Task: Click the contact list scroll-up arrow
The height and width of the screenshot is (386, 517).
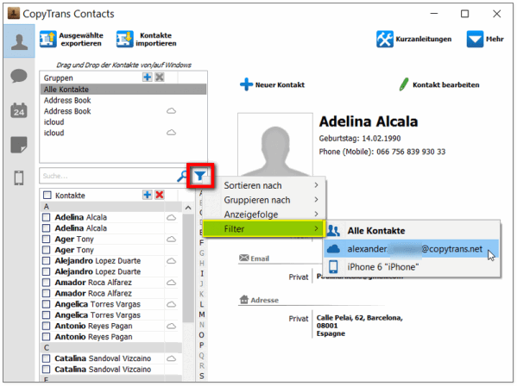Action: click(188, 208)
